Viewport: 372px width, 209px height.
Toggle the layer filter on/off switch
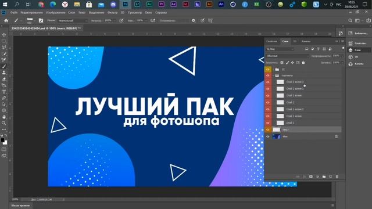tap(343, 48)
